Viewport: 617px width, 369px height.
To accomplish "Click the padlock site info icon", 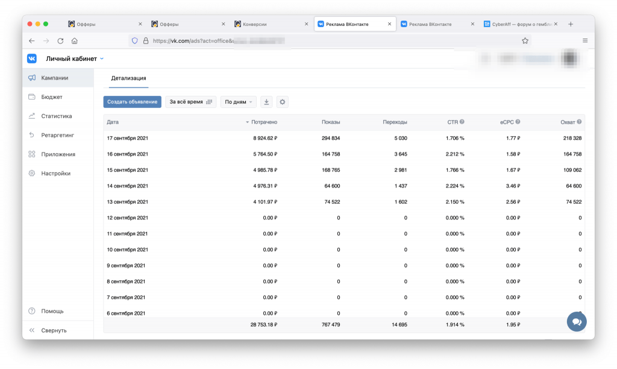I will click(x=146, y=41).
